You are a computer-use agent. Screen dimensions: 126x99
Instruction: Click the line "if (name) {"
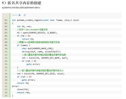tap(24, 45)
